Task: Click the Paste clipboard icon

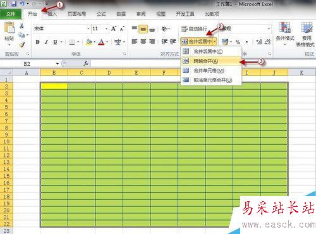Action: click(x=9, y=27)
